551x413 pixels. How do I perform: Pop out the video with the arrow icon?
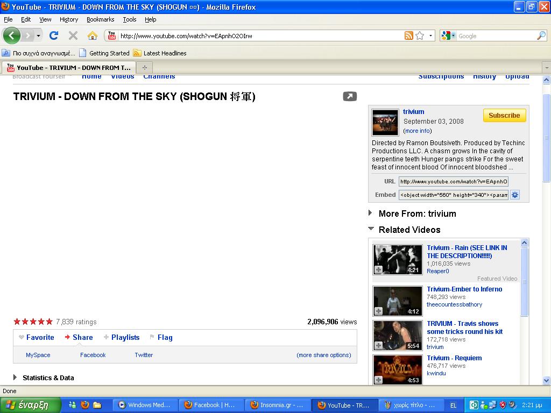(350, 96)
